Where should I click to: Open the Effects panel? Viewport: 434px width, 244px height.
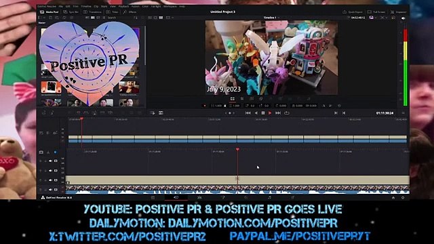click(130, 12)
